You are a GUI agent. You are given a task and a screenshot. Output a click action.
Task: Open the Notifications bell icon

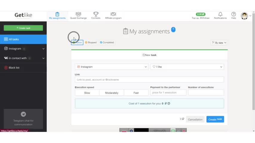click(220, 14)
